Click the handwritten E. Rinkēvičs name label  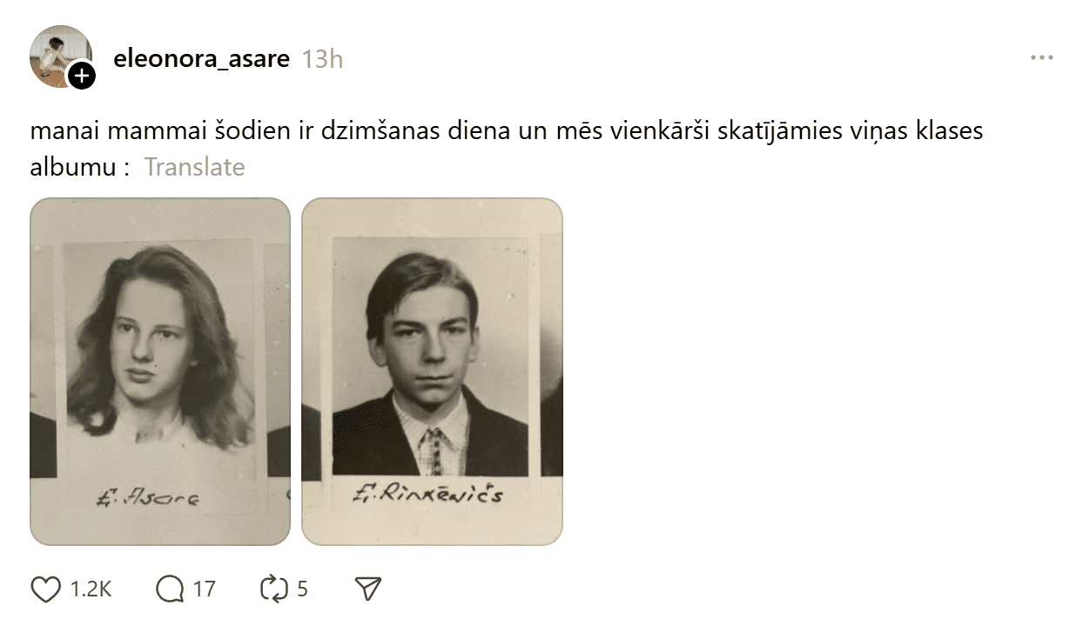[428, 496]
